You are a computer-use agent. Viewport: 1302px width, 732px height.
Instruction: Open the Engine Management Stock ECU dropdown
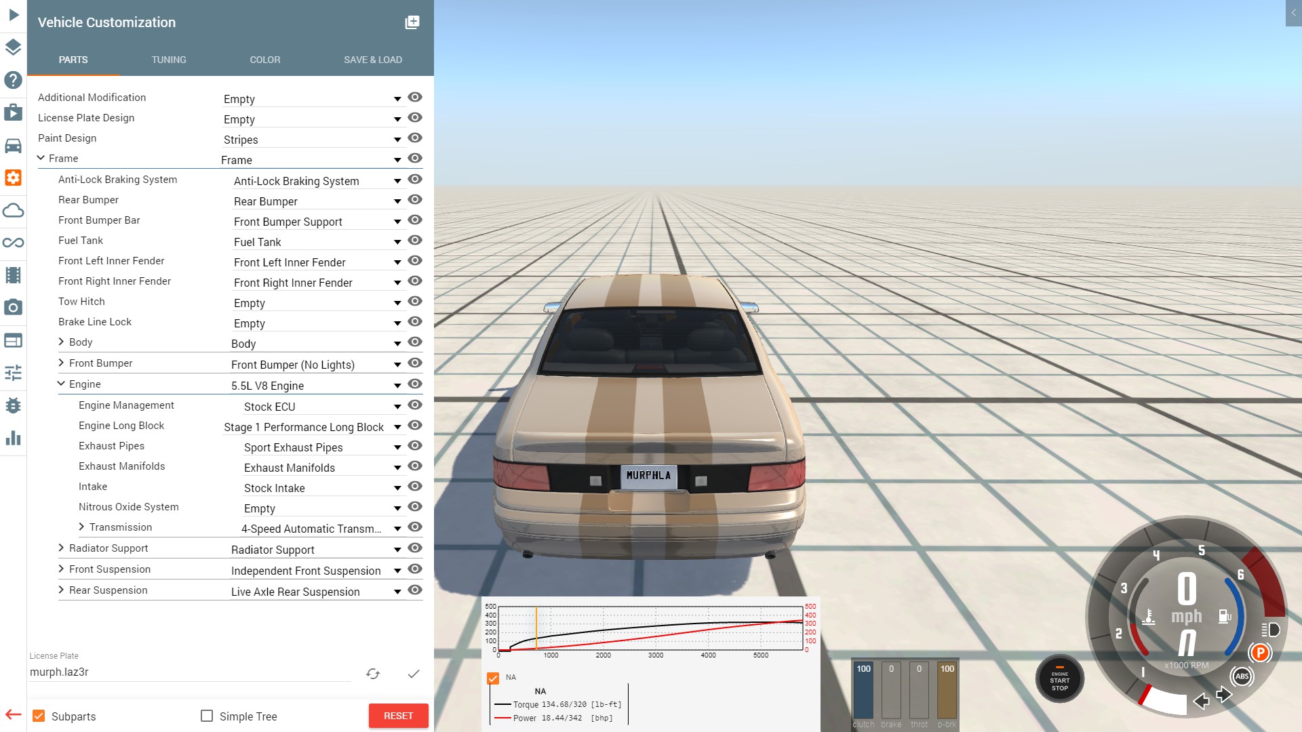pos(323,407)
